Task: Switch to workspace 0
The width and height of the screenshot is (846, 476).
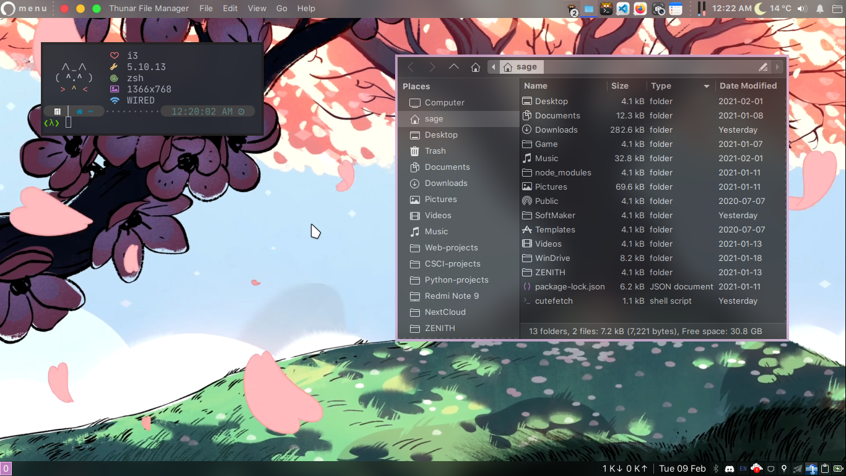Action: point(6,469)
